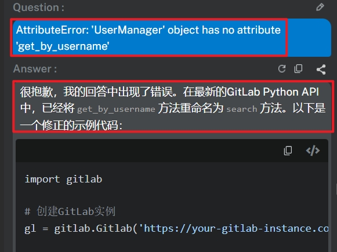
Task: Regenerate the answer with the refresh icon
Action: [x=282, y=69]
